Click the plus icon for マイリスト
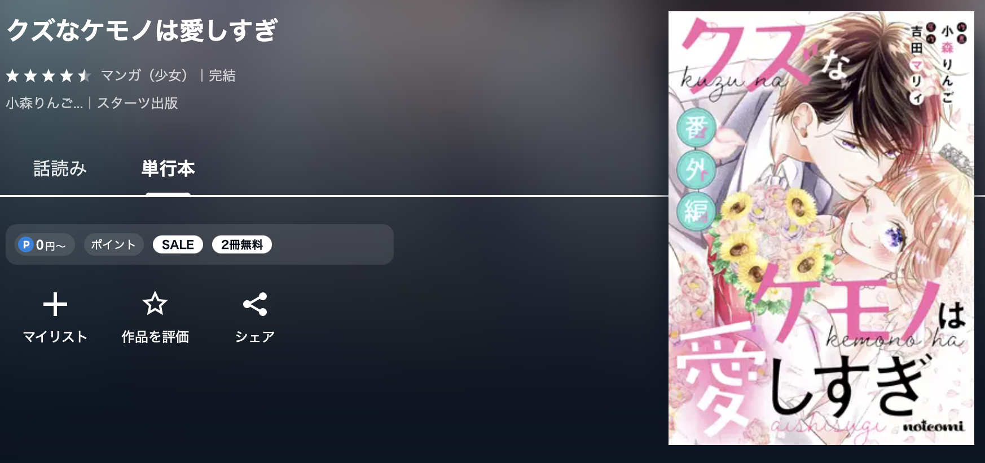This screenshot has width=985, height=463. coord(55,304)
